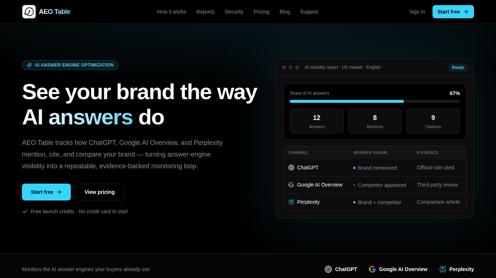This screenshot has height=278, width=496.
Task: Click the Google logo in the bottom bar
Action: [372, 269]
